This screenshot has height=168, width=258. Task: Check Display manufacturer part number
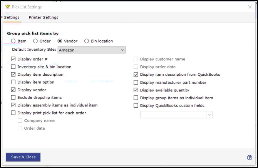136,82
